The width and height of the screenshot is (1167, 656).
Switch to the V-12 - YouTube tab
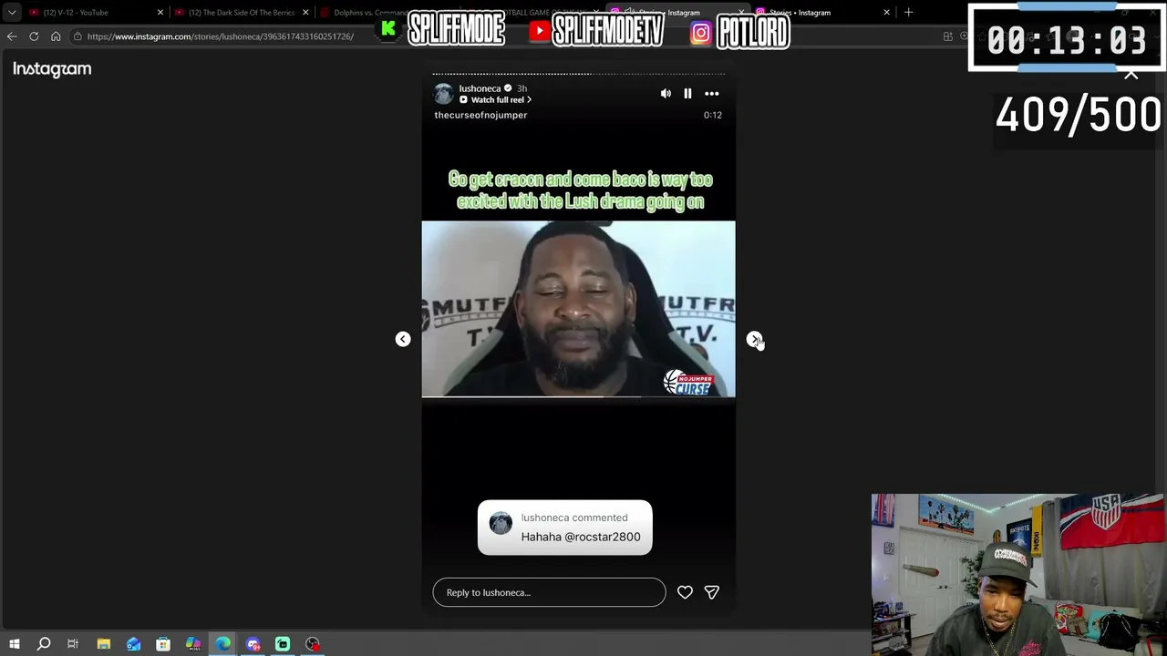pos(95,13)
